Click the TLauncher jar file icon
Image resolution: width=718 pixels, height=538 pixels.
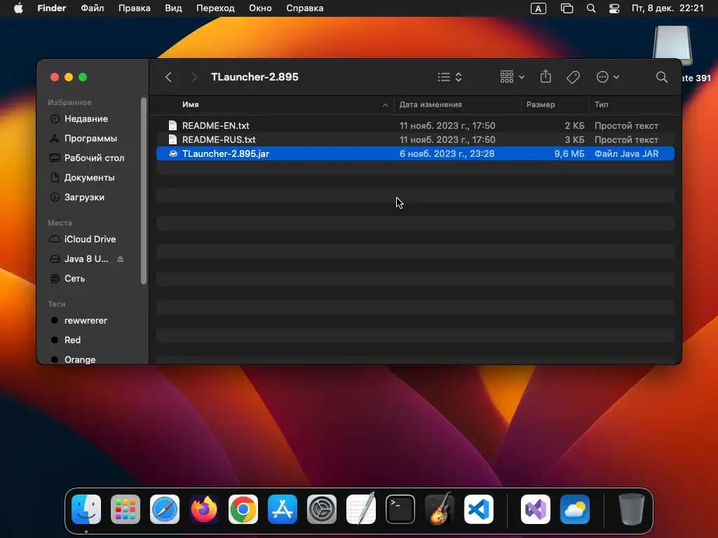point(173,153)
